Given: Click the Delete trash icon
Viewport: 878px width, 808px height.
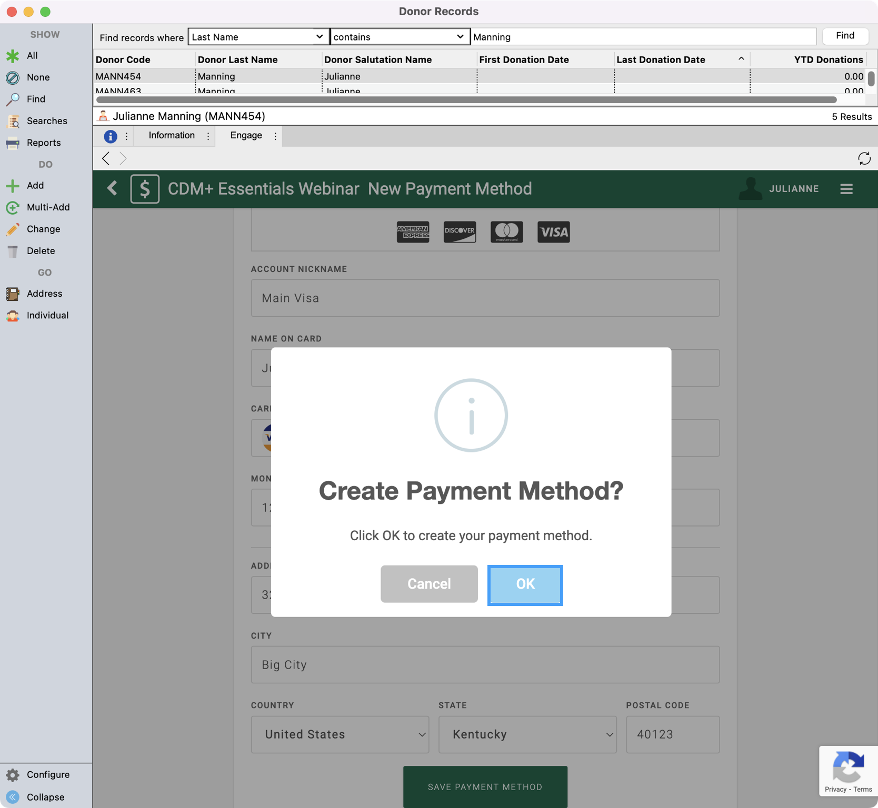Looking at the screenshot, I should pos(13,251).
